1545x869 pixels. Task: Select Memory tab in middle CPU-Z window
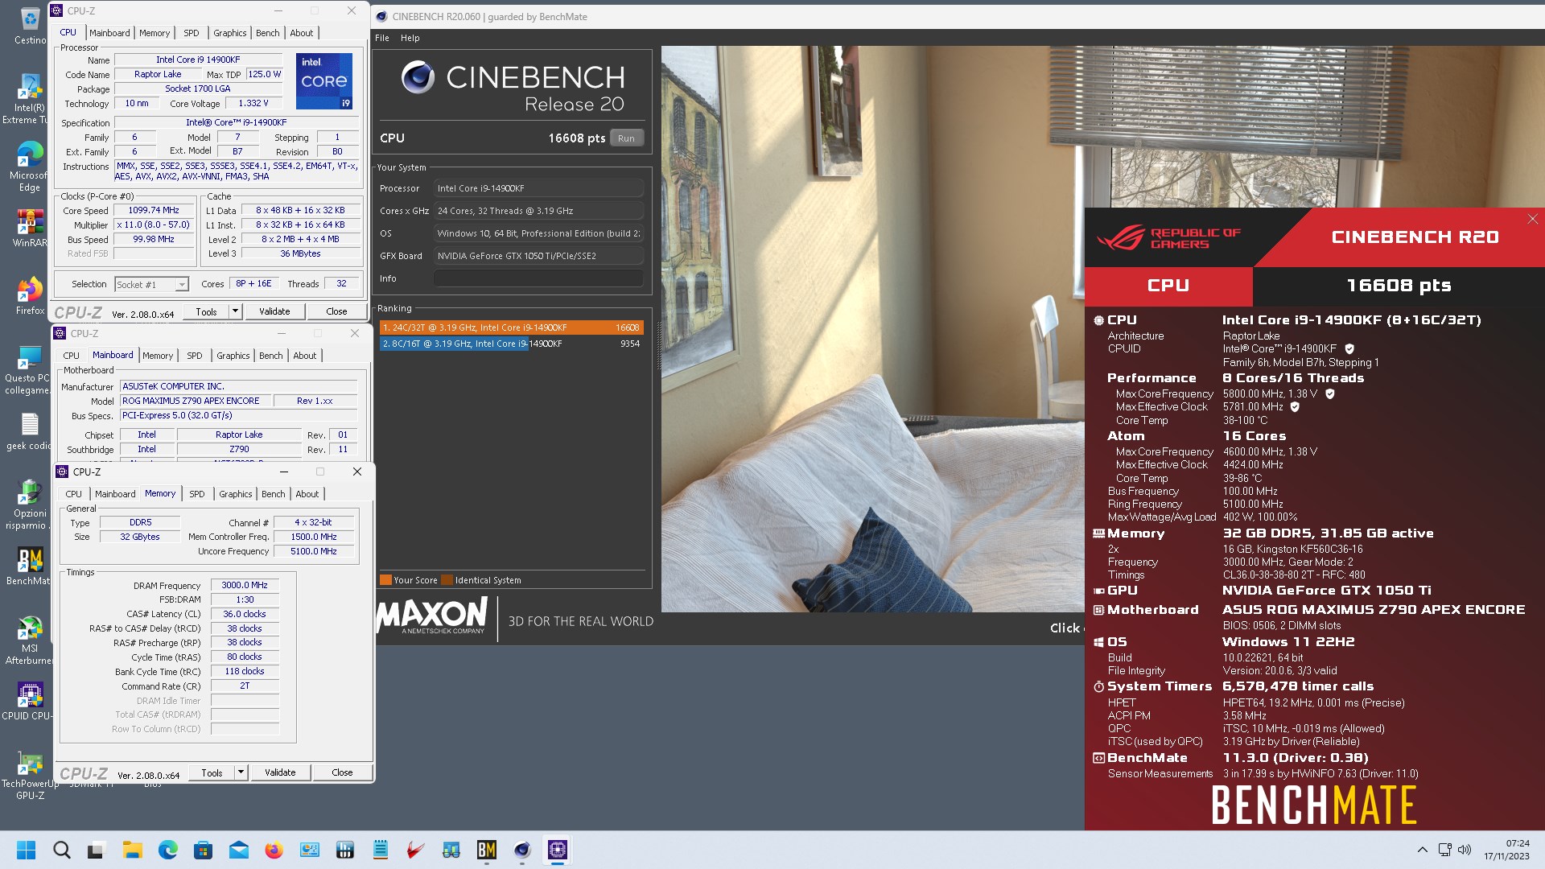click(158, 356)
